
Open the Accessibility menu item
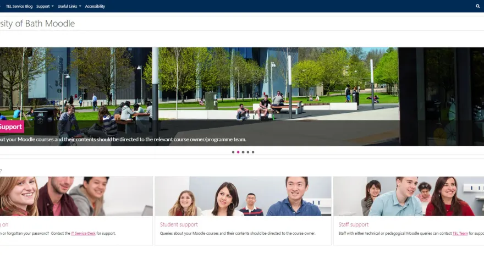(95, 6)
